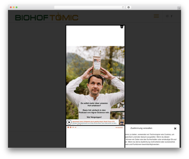Screen dimensions: 189x159
Task: Click the Biohof Tomic logo
Action: [x=47, y=17]
